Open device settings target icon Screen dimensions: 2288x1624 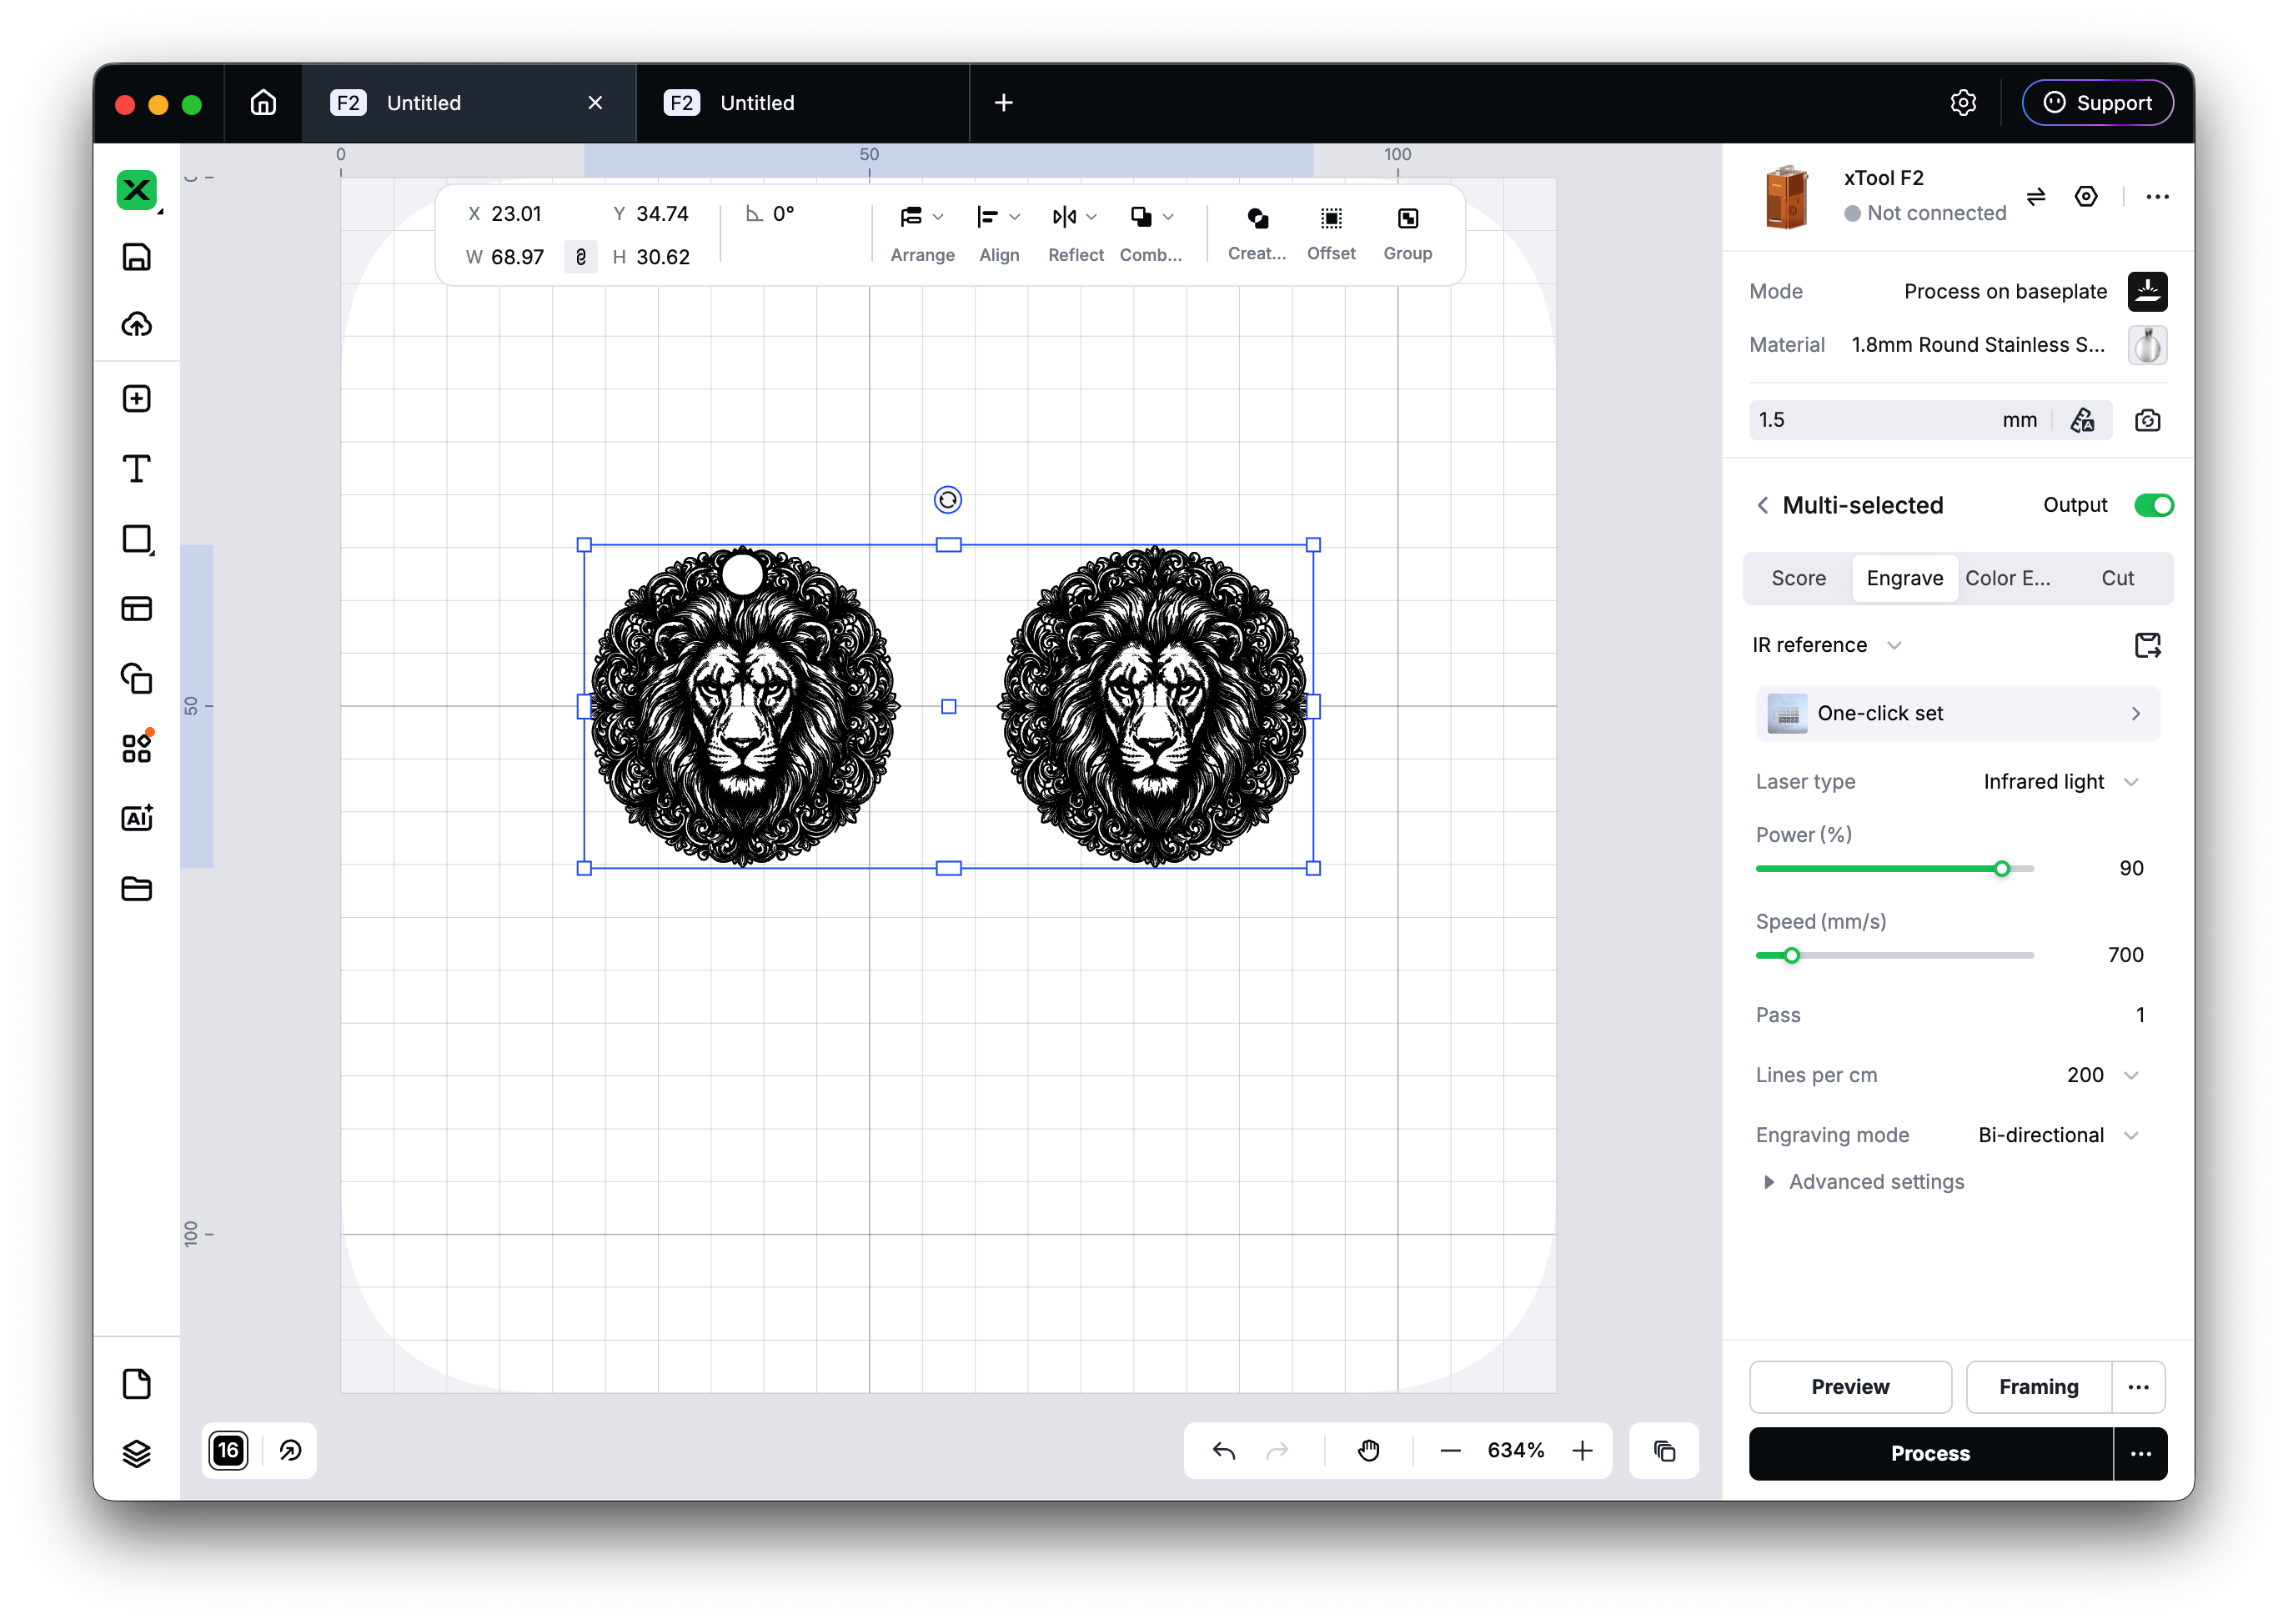pyautogui.click(x=2086, y=196)
